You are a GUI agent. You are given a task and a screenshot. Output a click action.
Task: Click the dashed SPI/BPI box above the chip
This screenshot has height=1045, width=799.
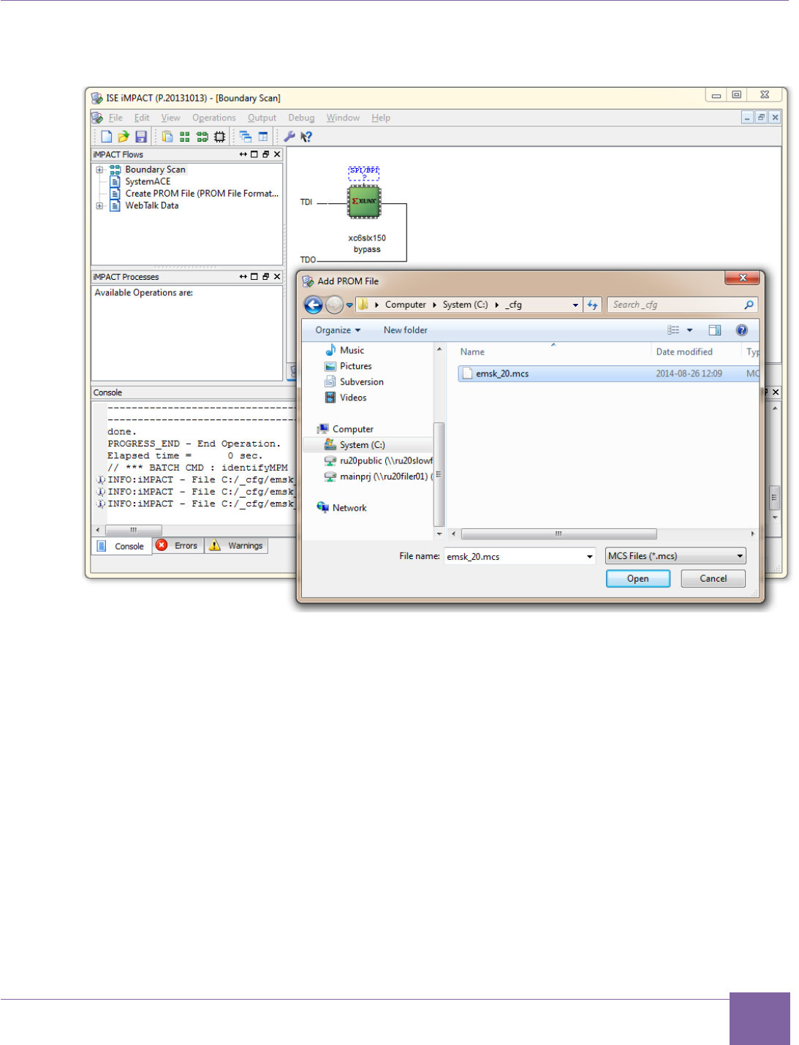pyautogui.click(x=364, y=173)
